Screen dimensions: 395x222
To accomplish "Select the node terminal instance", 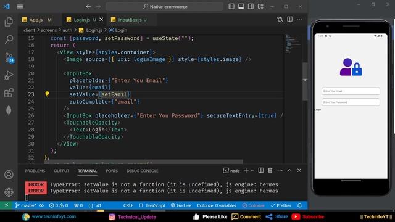I will point(231,171).
